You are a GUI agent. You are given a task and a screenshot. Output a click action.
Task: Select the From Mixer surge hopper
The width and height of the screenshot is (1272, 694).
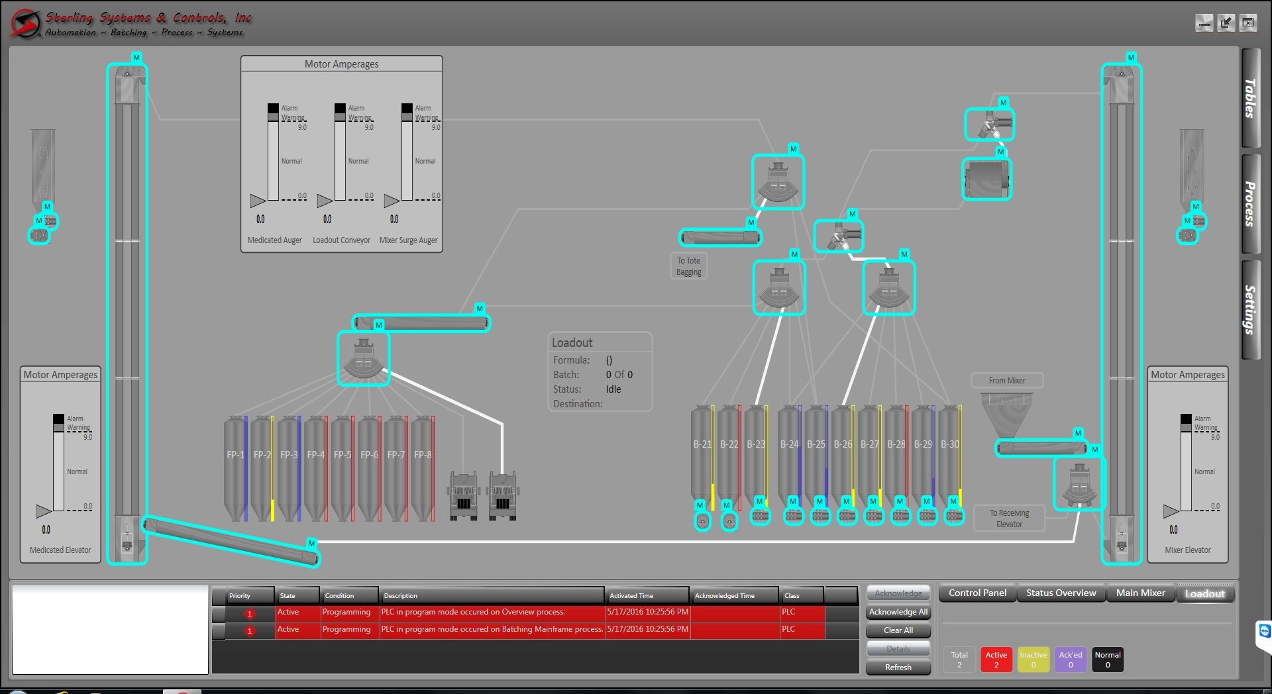point(1006,415)
